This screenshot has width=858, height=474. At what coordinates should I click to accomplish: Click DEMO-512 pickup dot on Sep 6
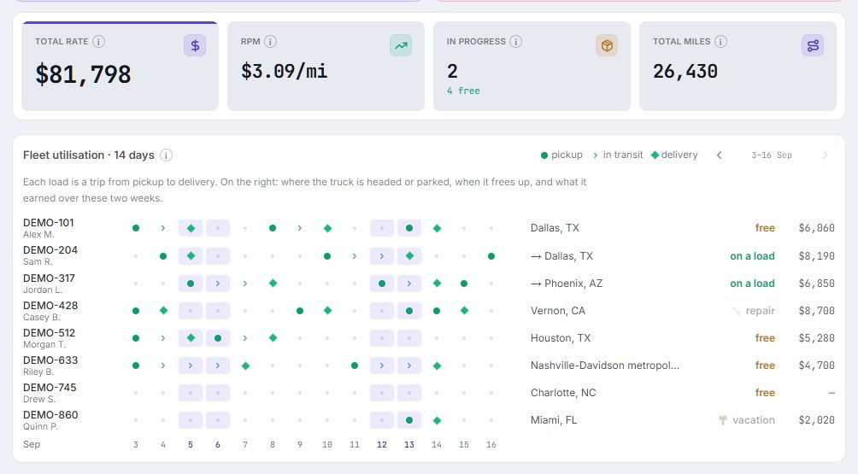[x=218, y=338]
